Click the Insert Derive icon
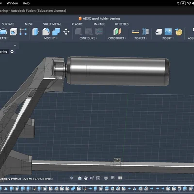This screenshot has height=194, width=194. point(158,32)
